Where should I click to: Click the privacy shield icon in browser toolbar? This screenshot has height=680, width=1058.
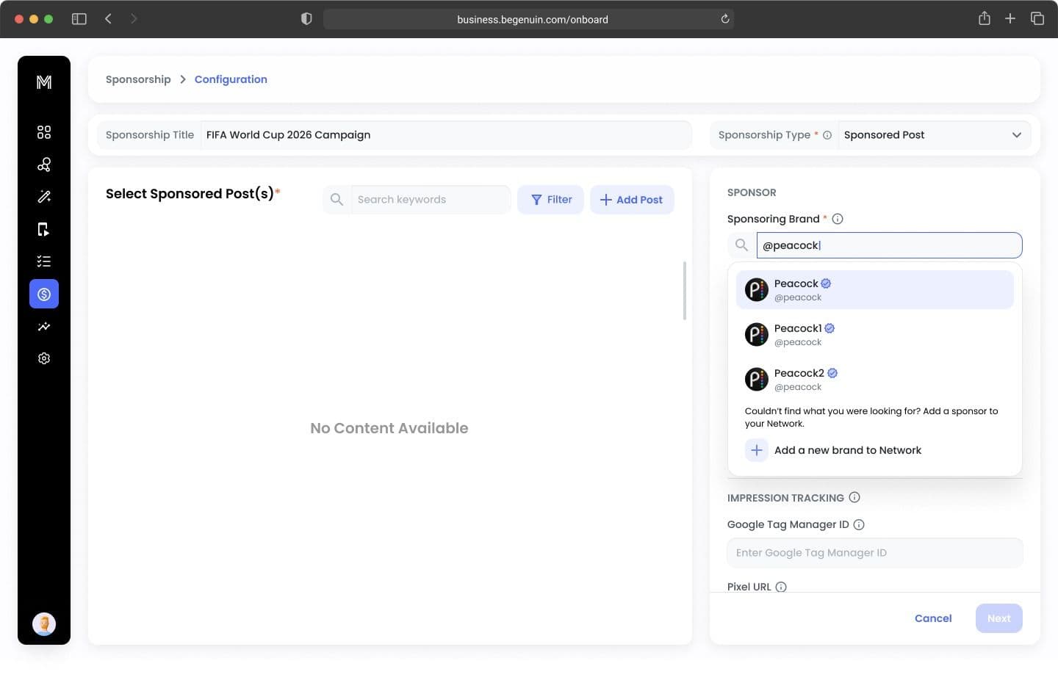click(306, 19)
